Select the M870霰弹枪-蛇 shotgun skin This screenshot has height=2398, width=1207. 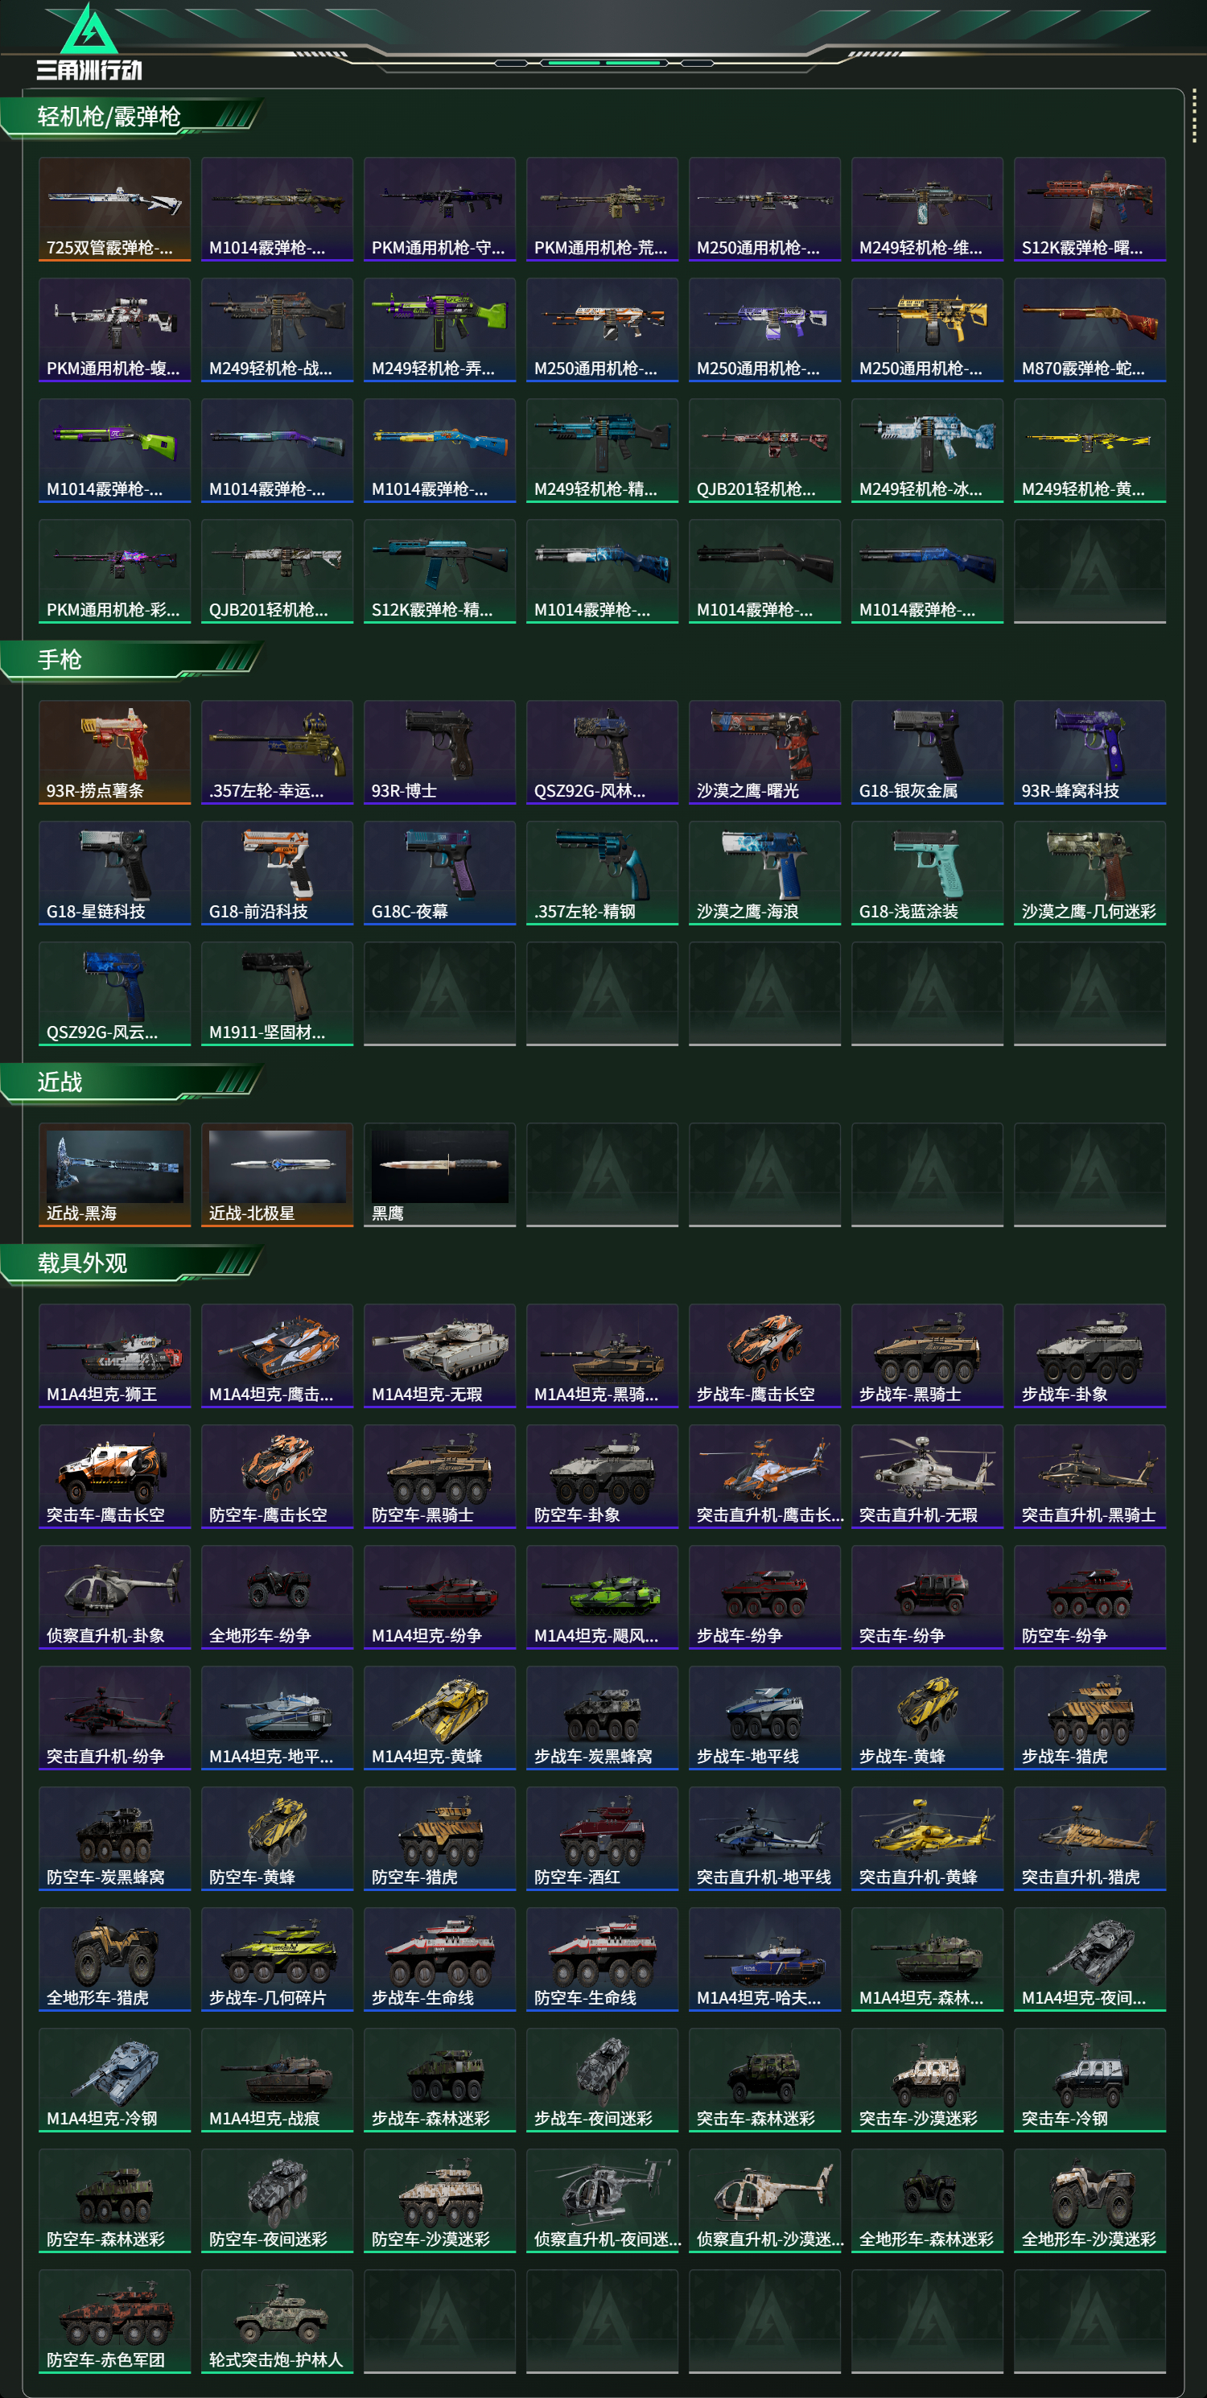(1090, 330)
